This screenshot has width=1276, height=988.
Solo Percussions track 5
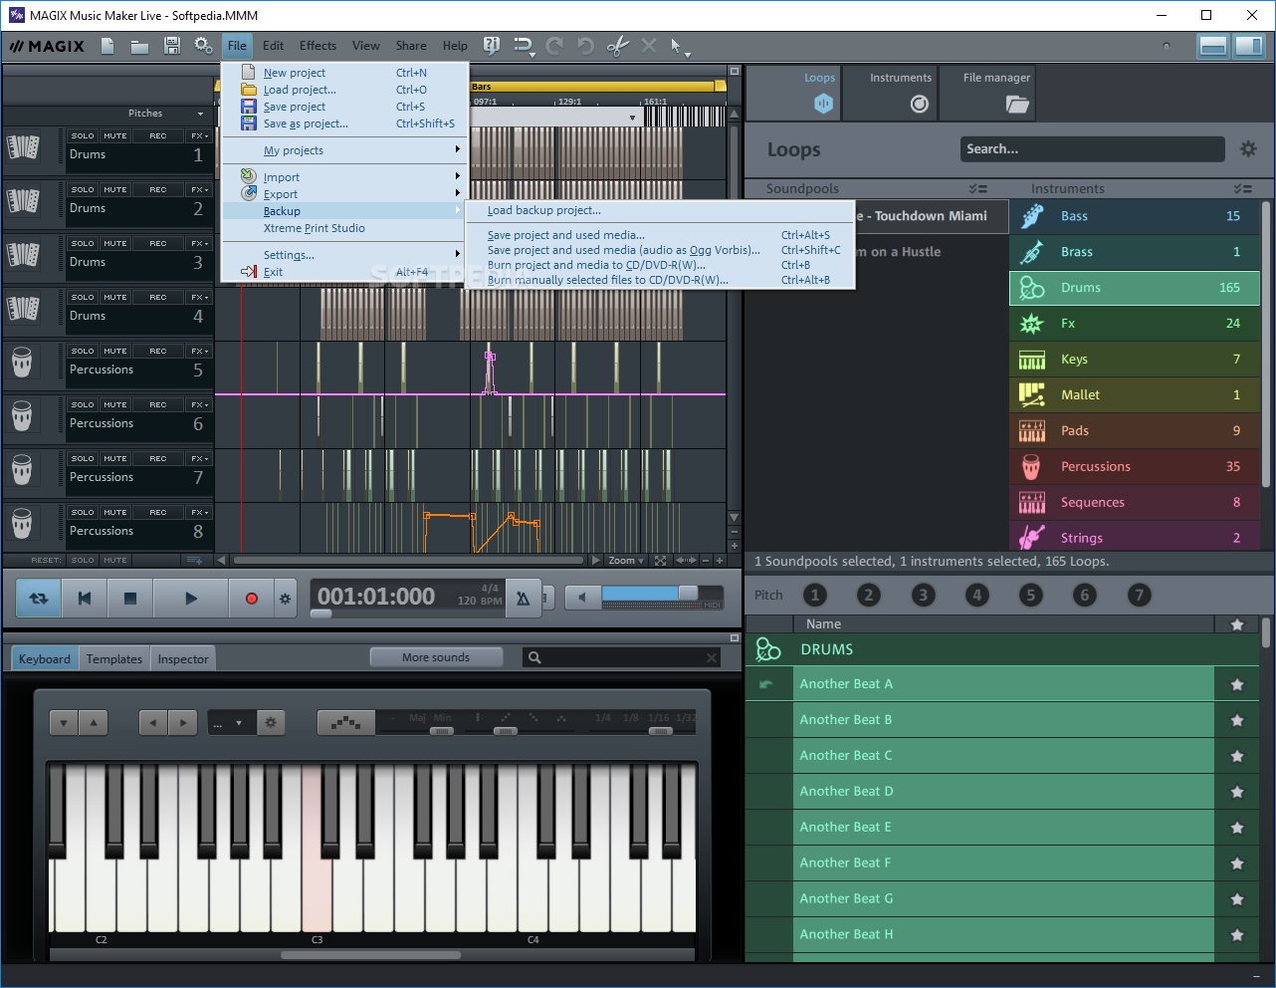coord(83,351)
